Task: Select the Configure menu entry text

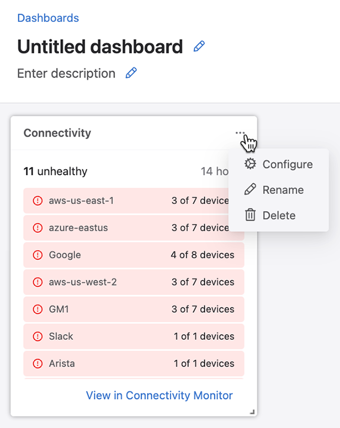Action: click(287, 164)
